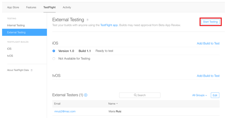
Task: Open tvOS under TestFlight Builds
Action: 10,56
